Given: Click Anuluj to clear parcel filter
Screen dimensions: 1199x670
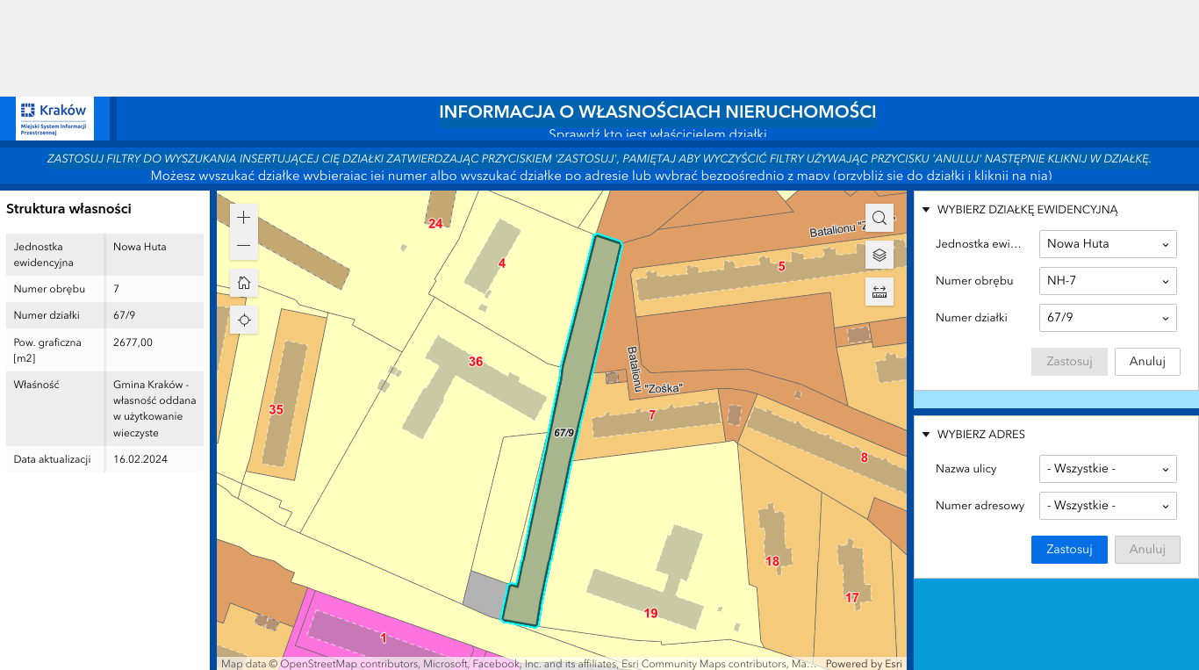Looking at the screenshot, I should click(1146, 362).
